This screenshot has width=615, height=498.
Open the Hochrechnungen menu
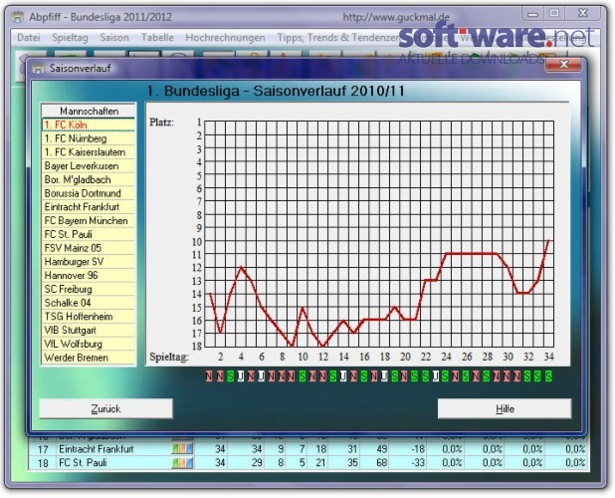tap(225, 38)
